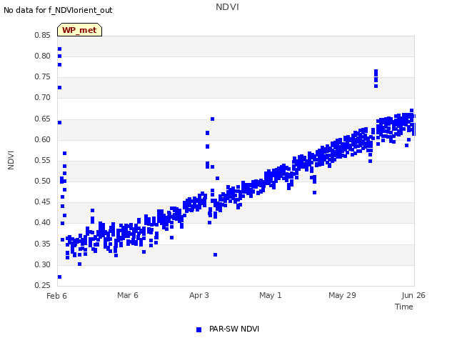Click the PAR-SW NDVI legend label
The image size is (457, 343).
pos(234,329)
